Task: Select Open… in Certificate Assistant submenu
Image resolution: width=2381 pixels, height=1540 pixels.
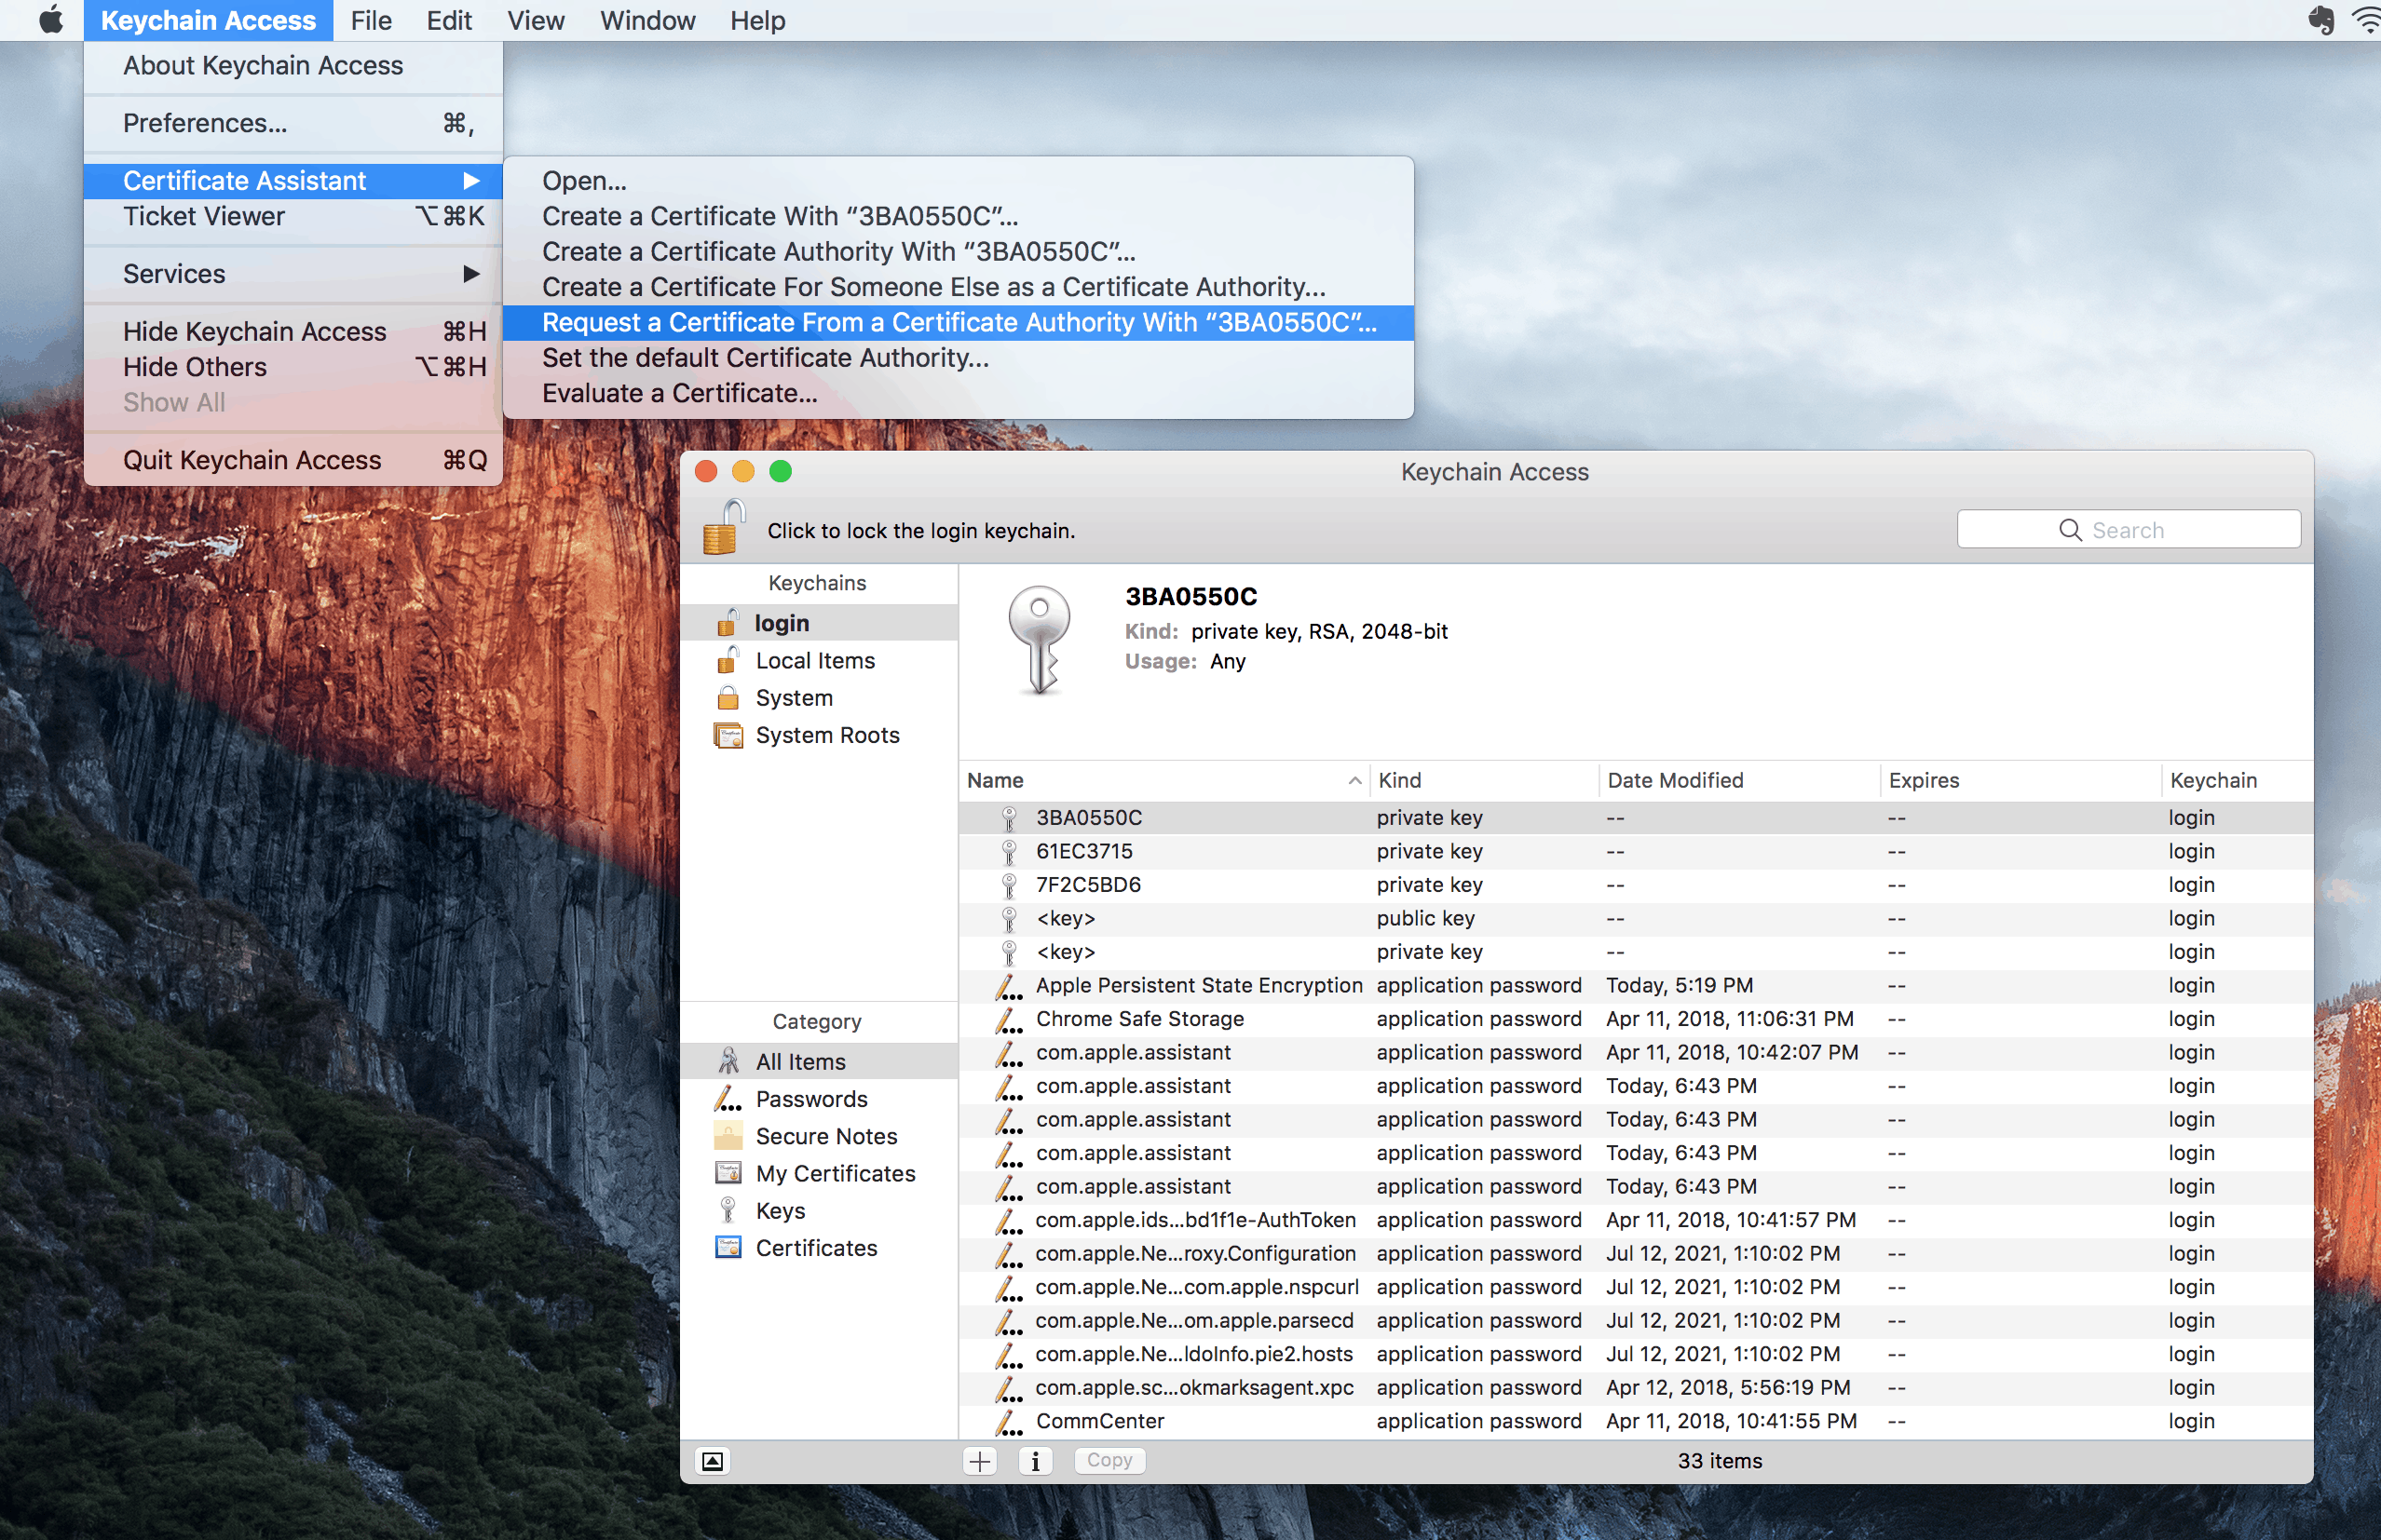Action: (959, 181)
